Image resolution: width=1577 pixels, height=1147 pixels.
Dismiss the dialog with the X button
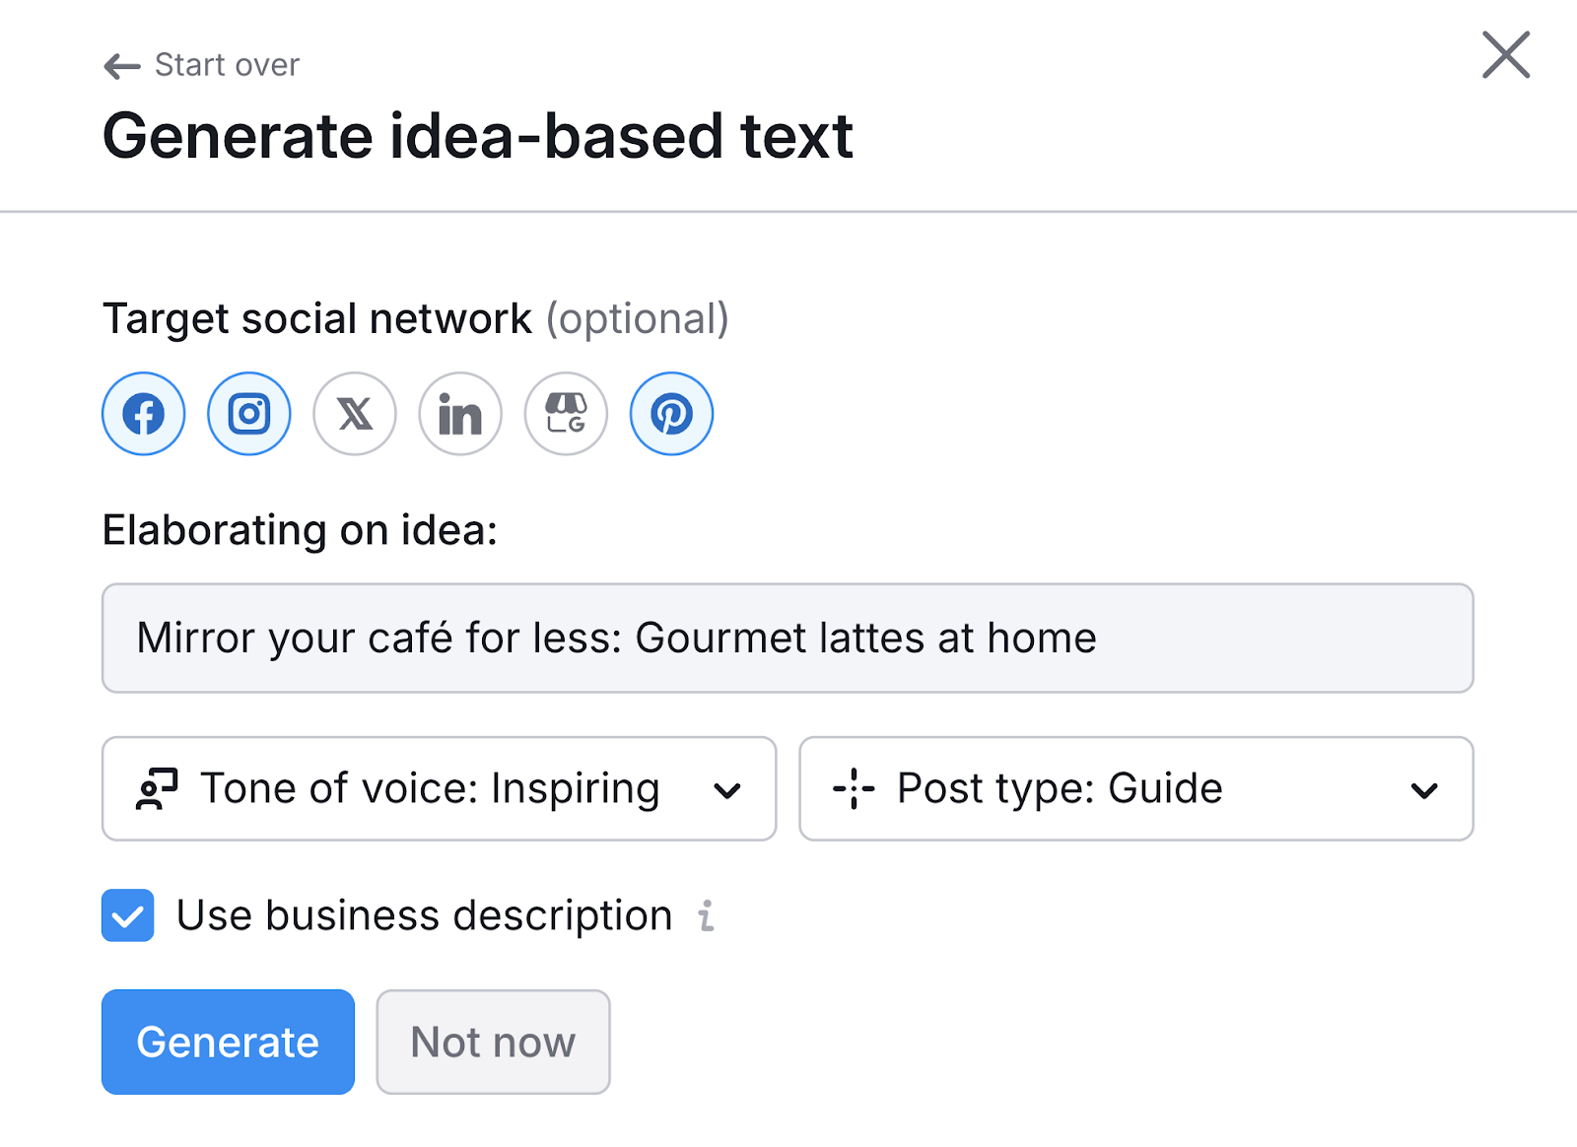(x=1505, y=56)
